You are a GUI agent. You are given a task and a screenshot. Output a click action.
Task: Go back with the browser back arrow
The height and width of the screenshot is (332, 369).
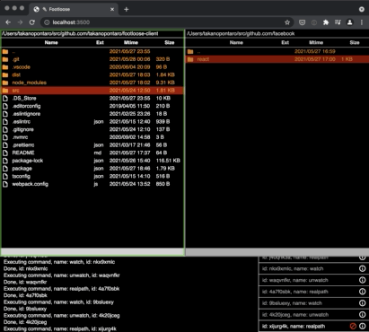coord(8,22)
